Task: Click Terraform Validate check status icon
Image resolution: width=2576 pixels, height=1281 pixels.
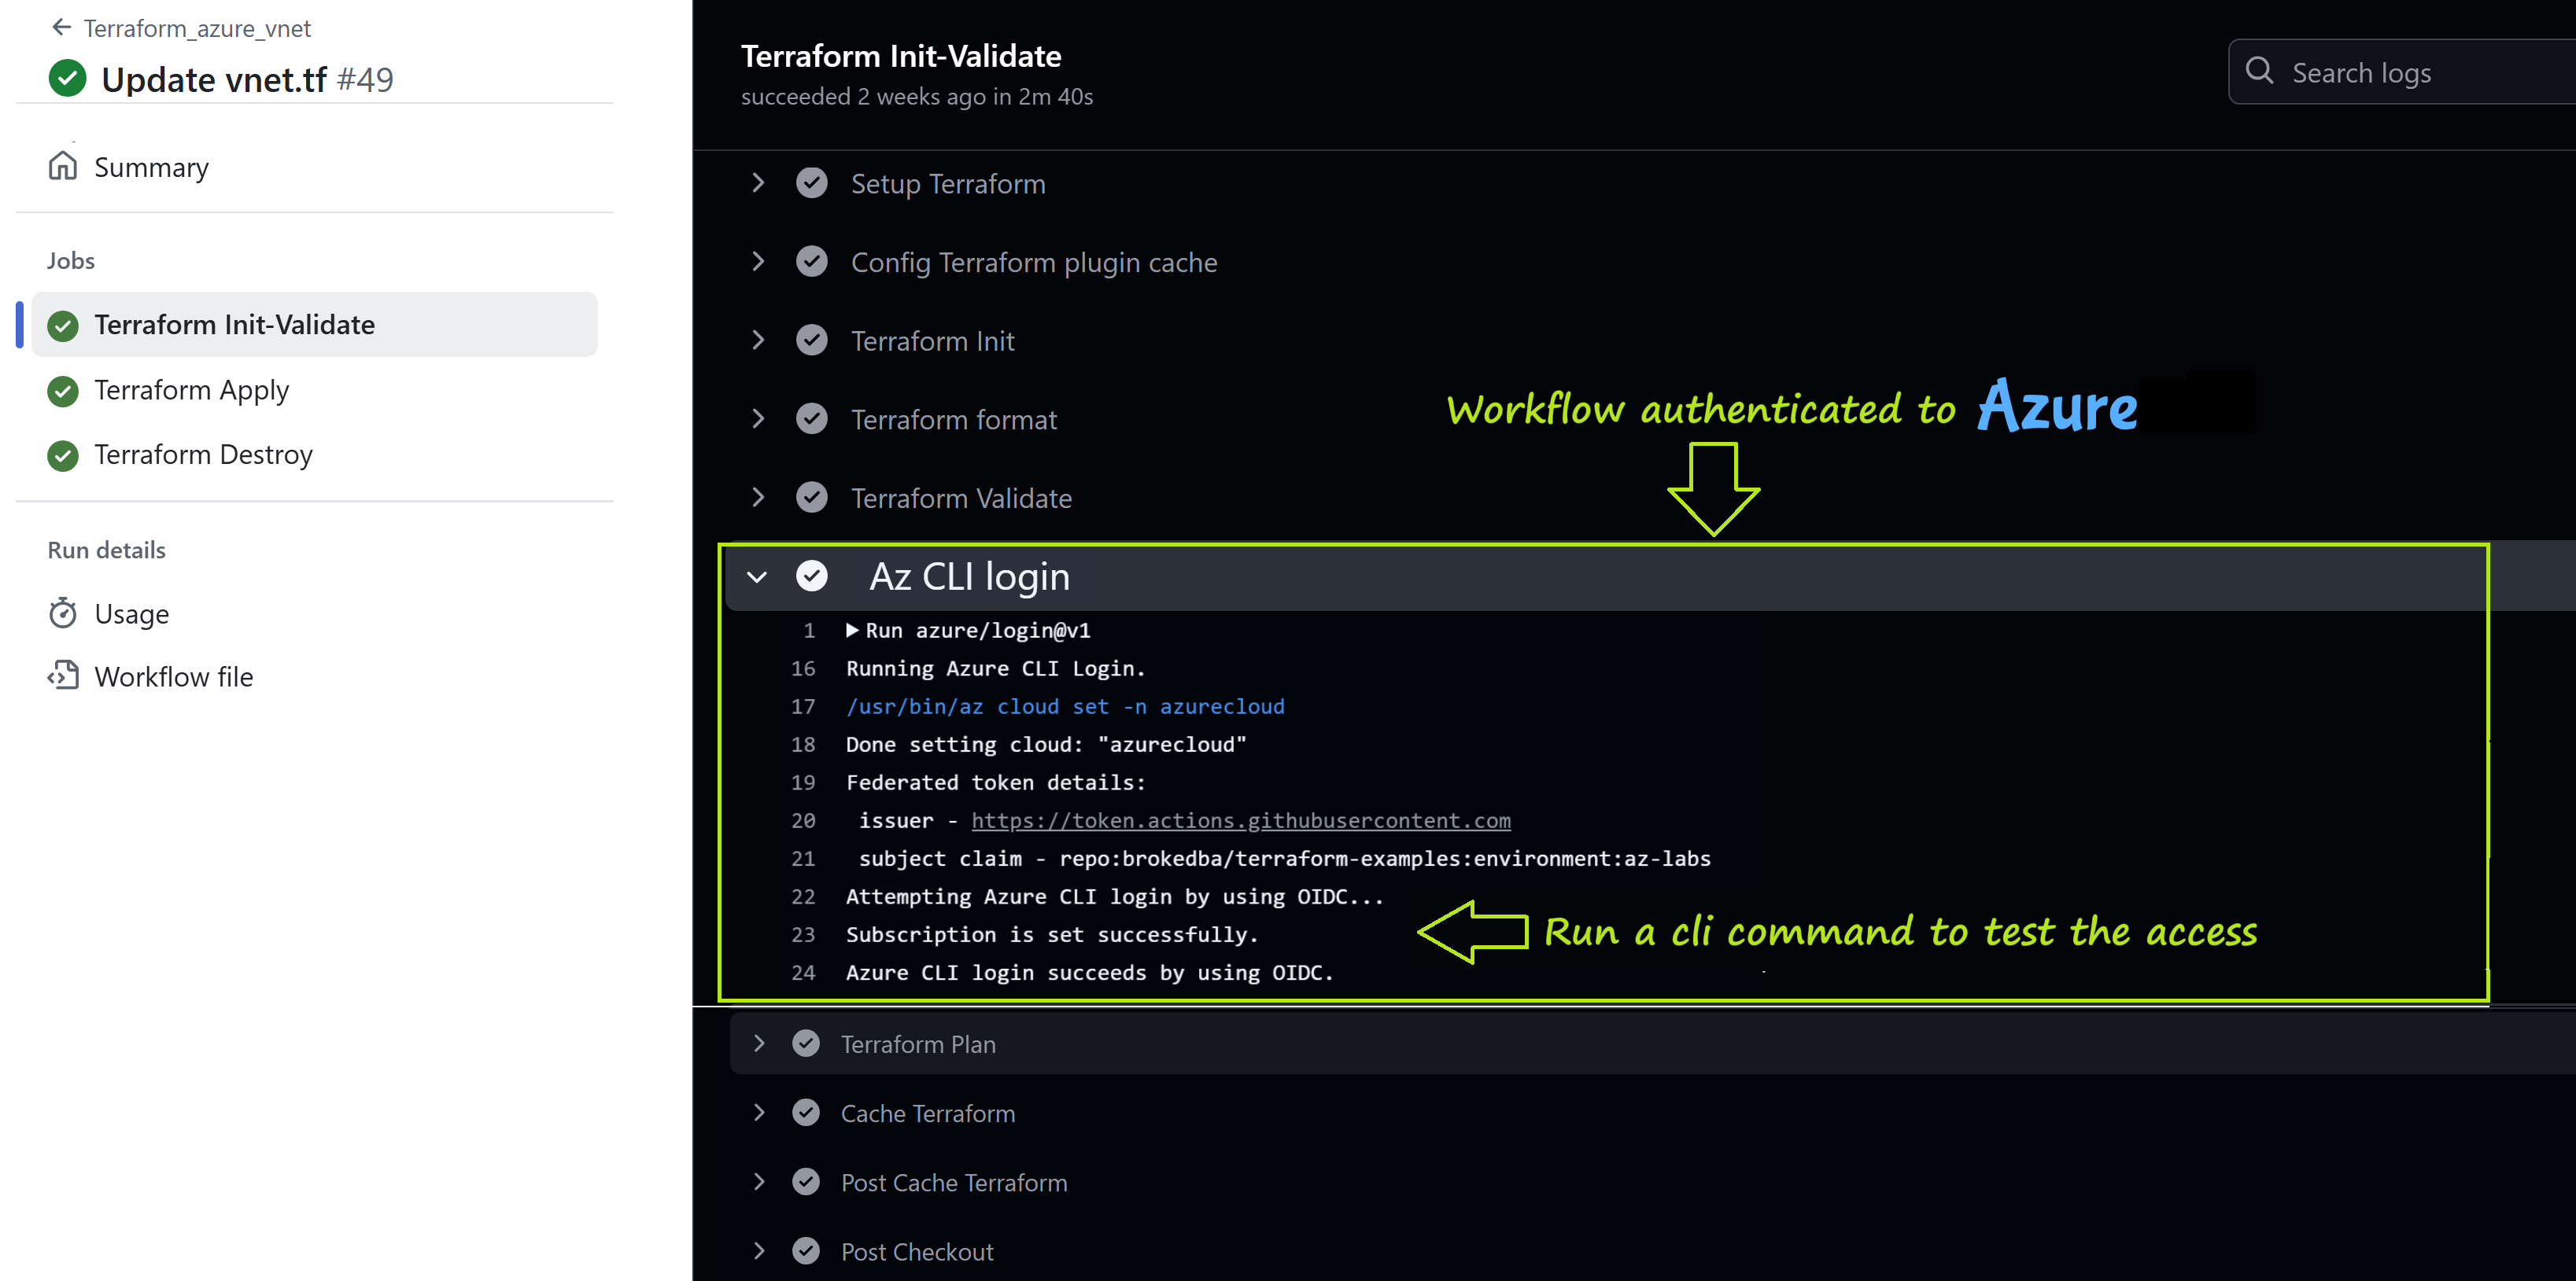Action: (812, 498)
